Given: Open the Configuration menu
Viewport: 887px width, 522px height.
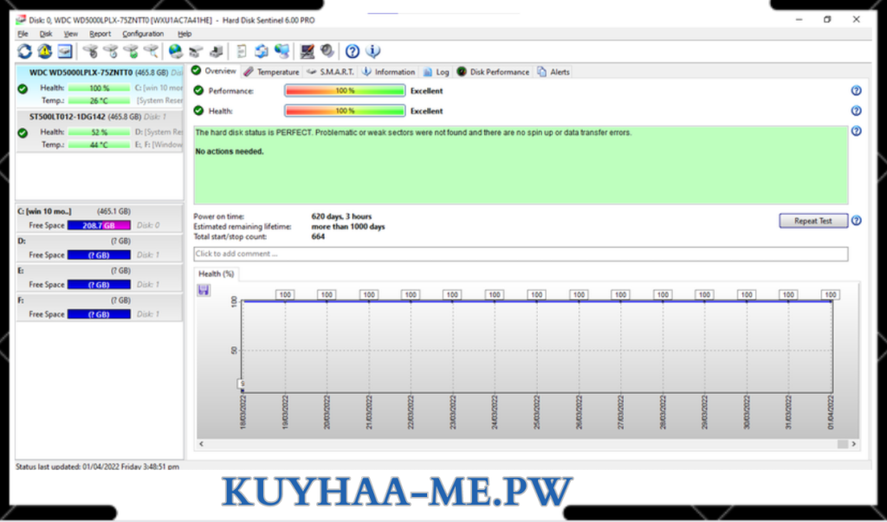Looking at the screenshot, I should (143, 34).
